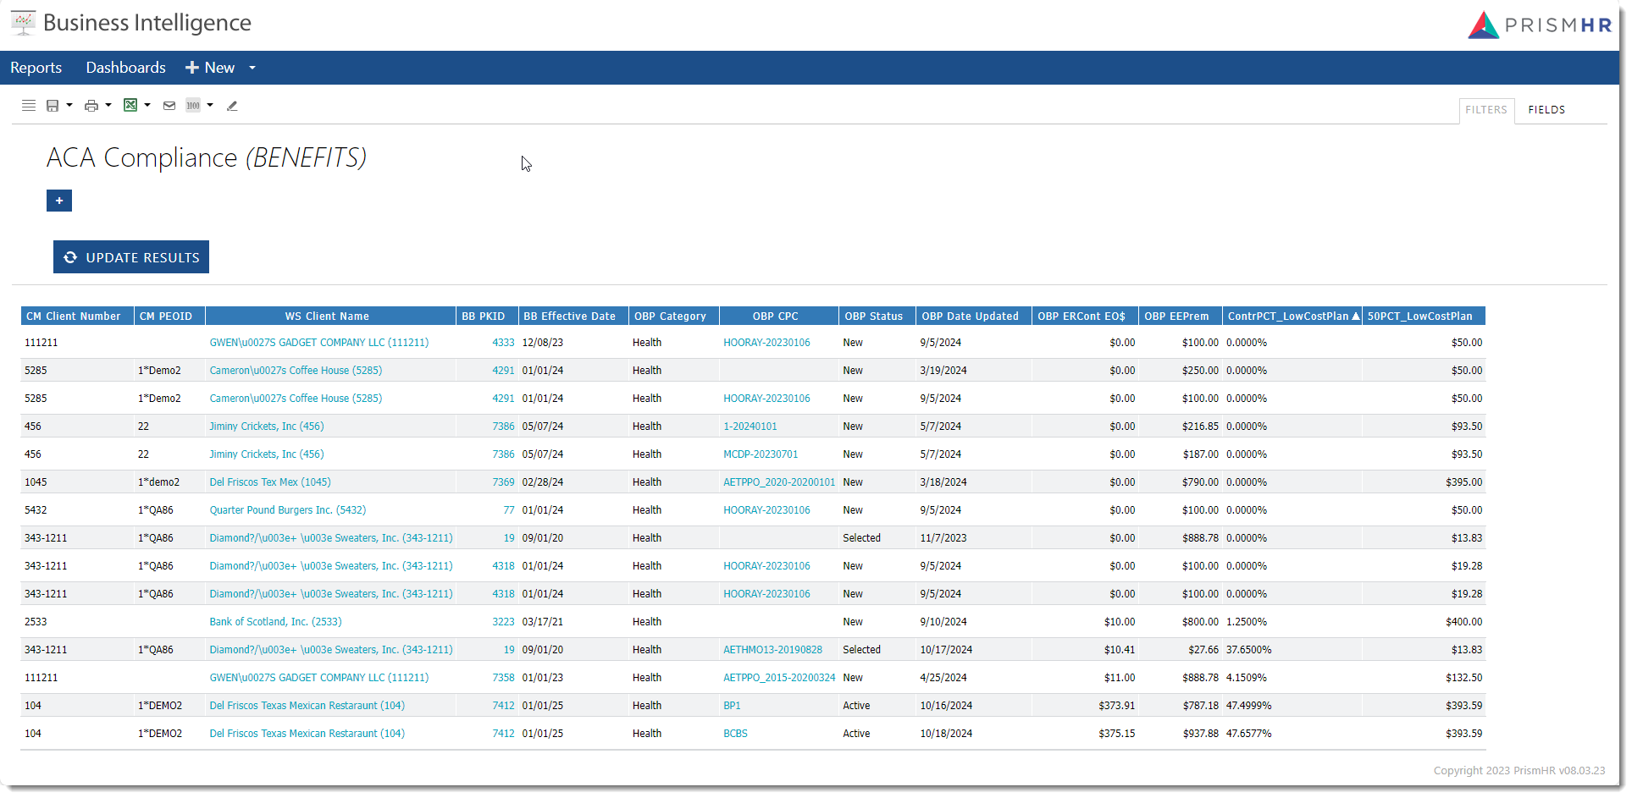Expand the Excel export dropdown arrow
The image size is (1632, 798).
(x=147, y=106)
